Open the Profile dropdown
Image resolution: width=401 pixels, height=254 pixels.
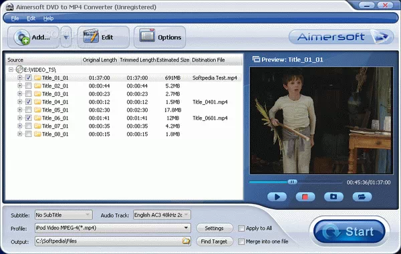113,228
